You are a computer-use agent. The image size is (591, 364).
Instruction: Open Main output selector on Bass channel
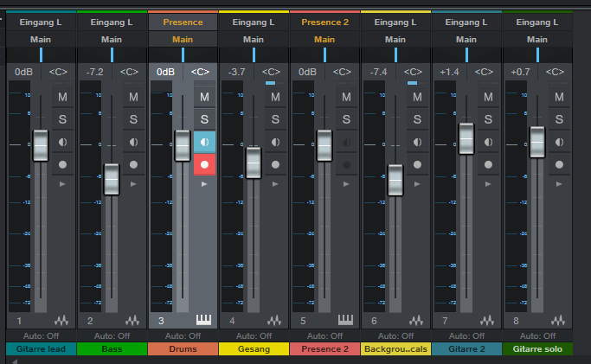[x=112, y=39]
